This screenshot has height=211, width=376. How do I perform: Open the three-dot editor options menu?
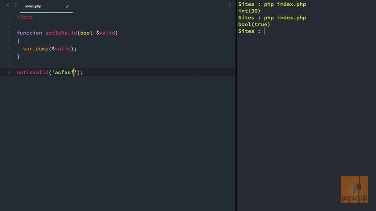(x=229, y=5)
